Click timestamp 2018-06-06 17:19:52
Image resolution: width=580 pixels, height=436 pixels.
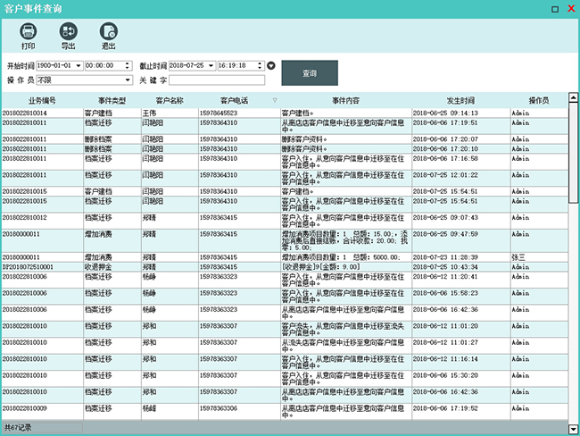(445, 408)
